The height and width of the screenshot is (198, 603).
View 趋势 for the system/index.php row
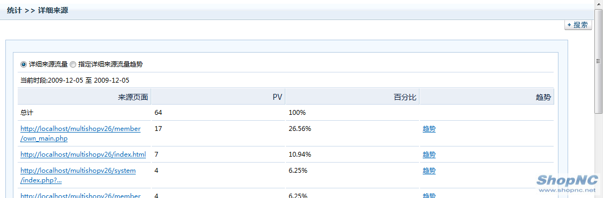click(x=429, y=171)
